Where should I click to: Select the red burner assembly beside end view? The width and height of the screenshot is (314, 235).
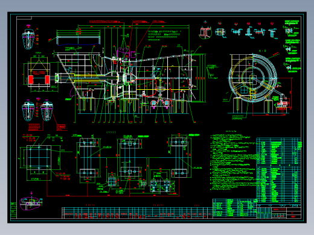point(282,104)
